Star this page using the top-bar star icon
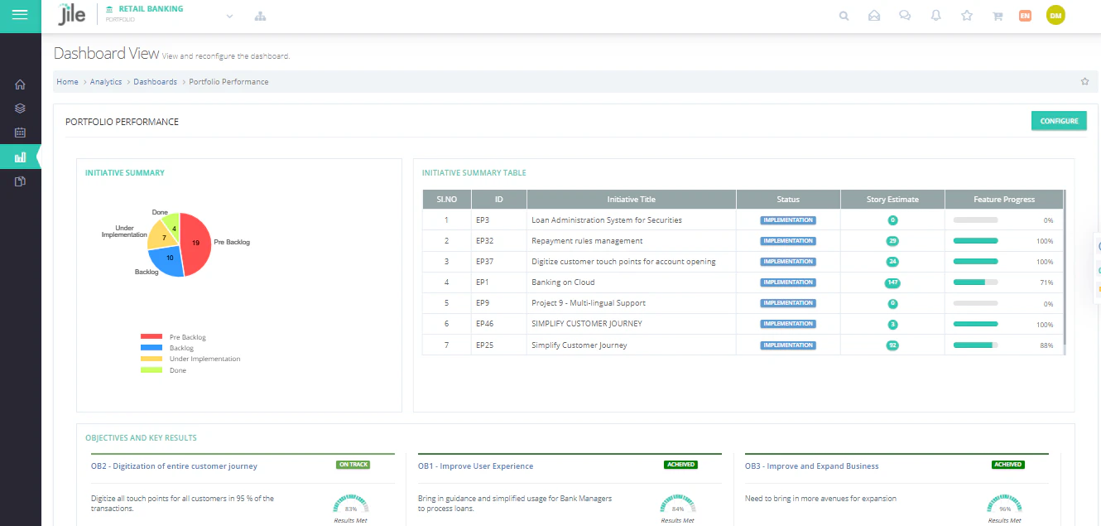The height and width of the screenshot is (526, 1101). point(966,15)
